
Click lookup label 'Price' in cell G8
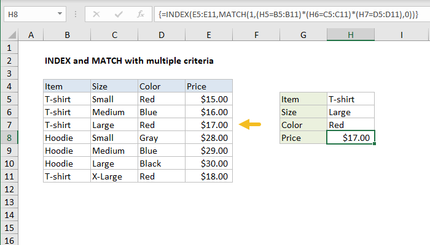(x=303, y=138)
